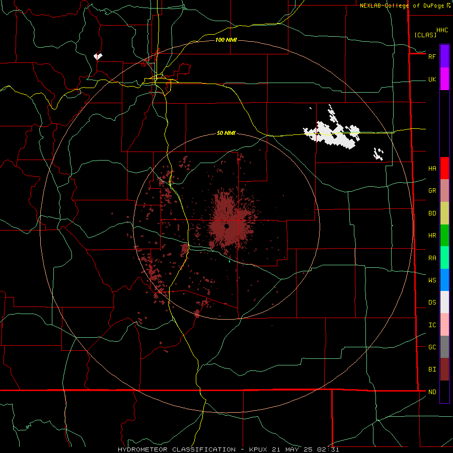Screen dimensions: 453x453
Task: Select the dusty pink GR color swatch
Action: [444, 191]
